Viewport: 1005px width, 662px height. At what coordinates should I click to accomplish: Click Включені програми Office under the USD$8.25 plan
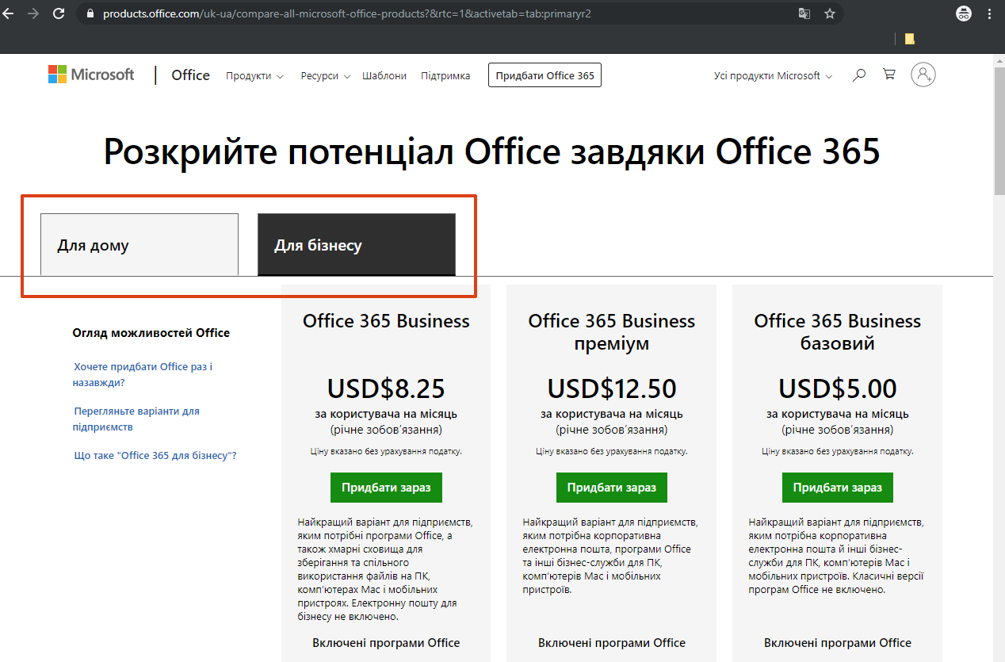(386, 643)
